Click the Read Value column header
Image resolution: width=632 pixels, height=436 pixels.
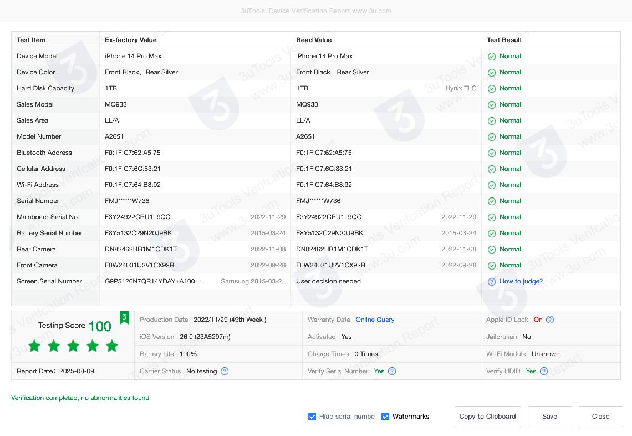314,40
